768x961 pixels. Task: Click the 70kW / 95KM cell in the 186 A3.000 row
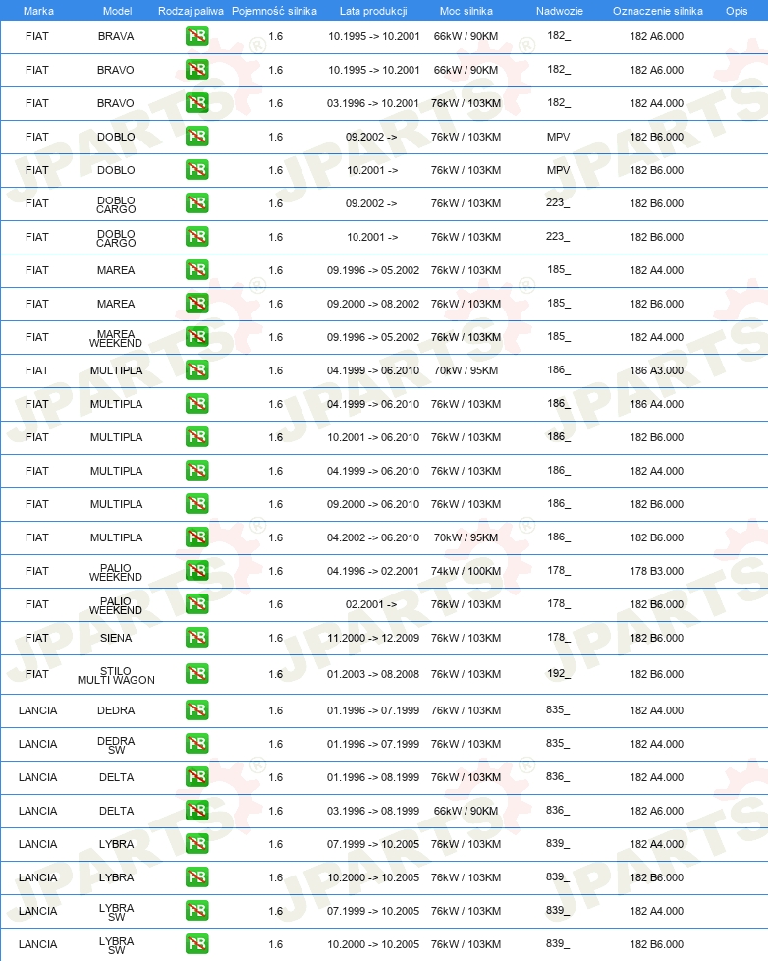pos(466,370)
